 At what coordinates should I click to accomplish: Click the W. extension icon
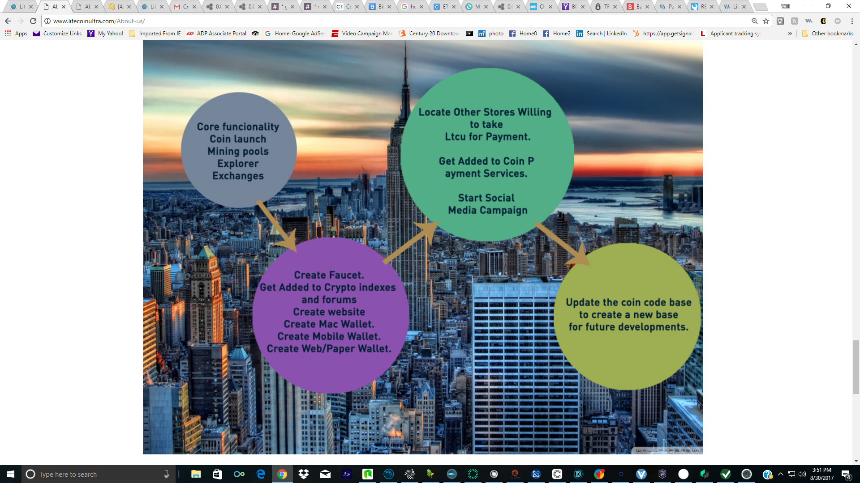click(x=808, y=21)
